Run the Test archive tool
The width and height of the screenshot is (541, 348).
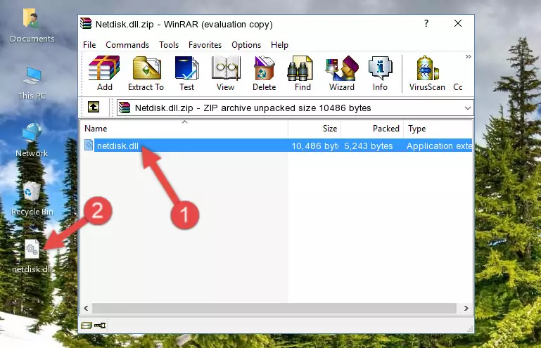pyautogui.click(x=186, y=73)
